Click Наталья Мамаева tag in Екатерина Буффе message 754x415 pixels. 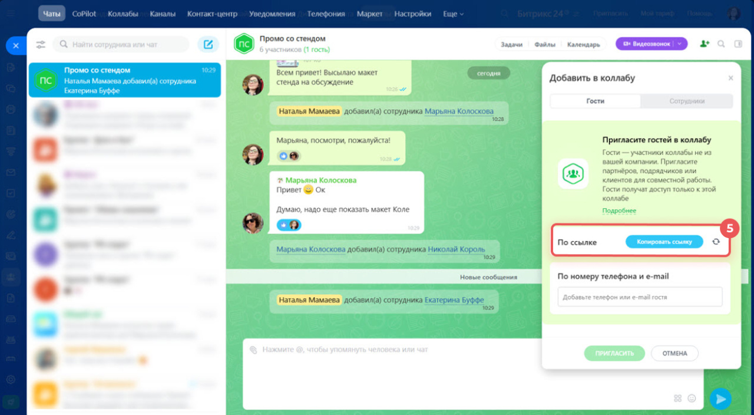pyautogui.click(x=309, y=299)
